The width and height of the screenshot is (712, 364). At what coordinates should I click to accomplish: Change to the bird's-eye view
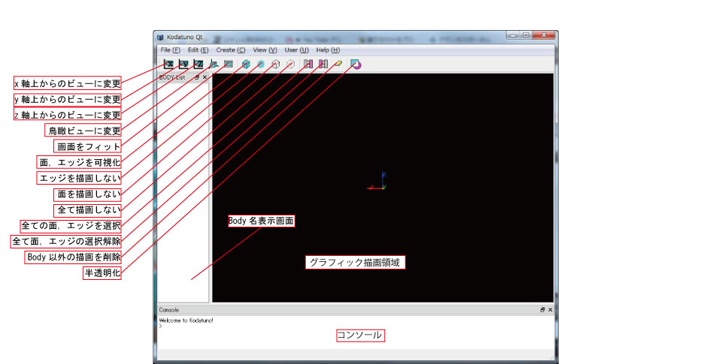point(214,64)
